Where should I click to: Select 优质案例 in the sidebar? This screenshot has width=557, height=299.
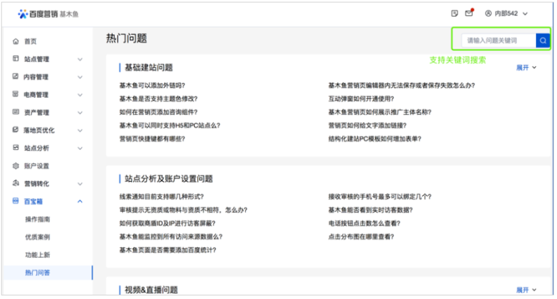(37, 237)
